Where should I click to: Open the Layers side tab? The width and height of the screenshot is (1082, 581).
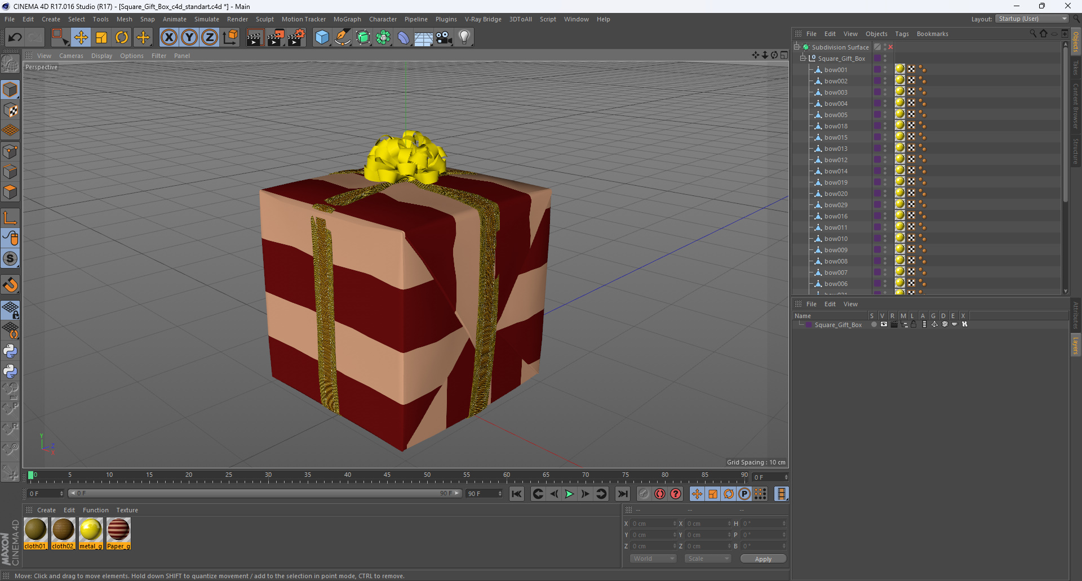point(1075,345)
